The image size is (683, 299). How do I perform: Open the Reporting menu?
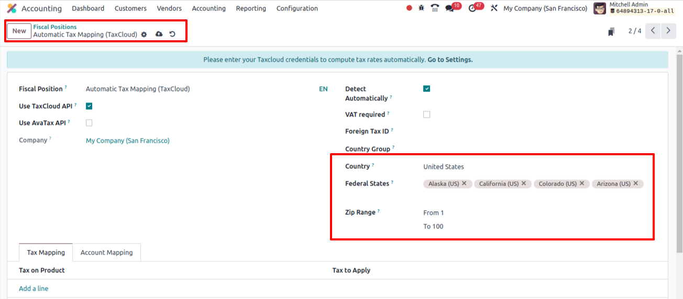click(251, 8)
